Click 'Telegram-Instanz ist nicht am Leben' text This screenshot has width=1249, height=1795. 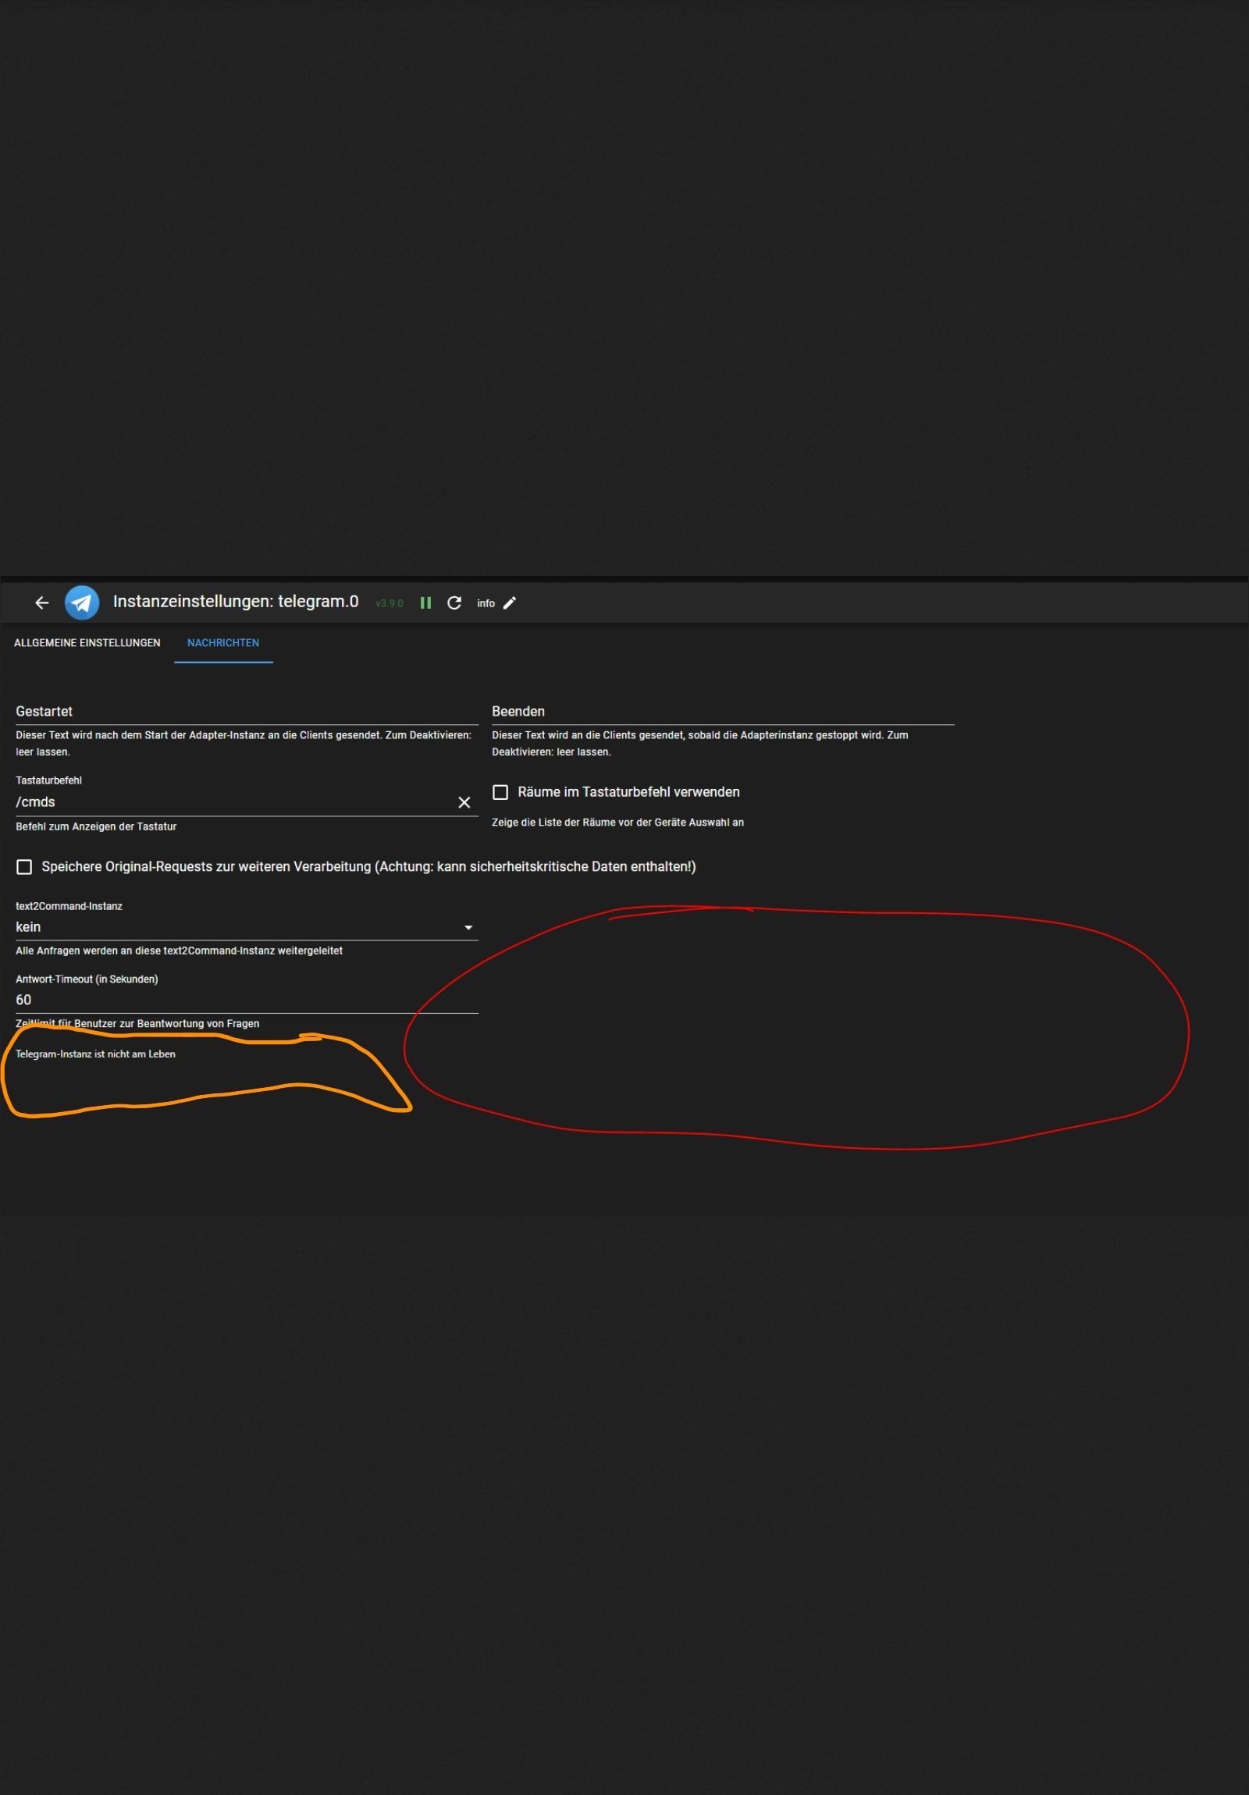[95, 1054]
